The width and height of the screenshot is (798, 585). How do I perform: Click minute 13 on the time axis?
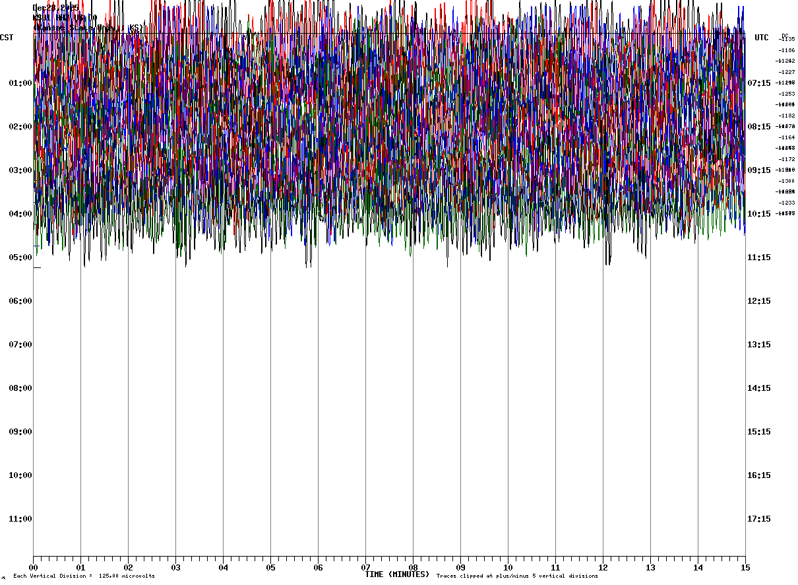click(x=650, y=568)
